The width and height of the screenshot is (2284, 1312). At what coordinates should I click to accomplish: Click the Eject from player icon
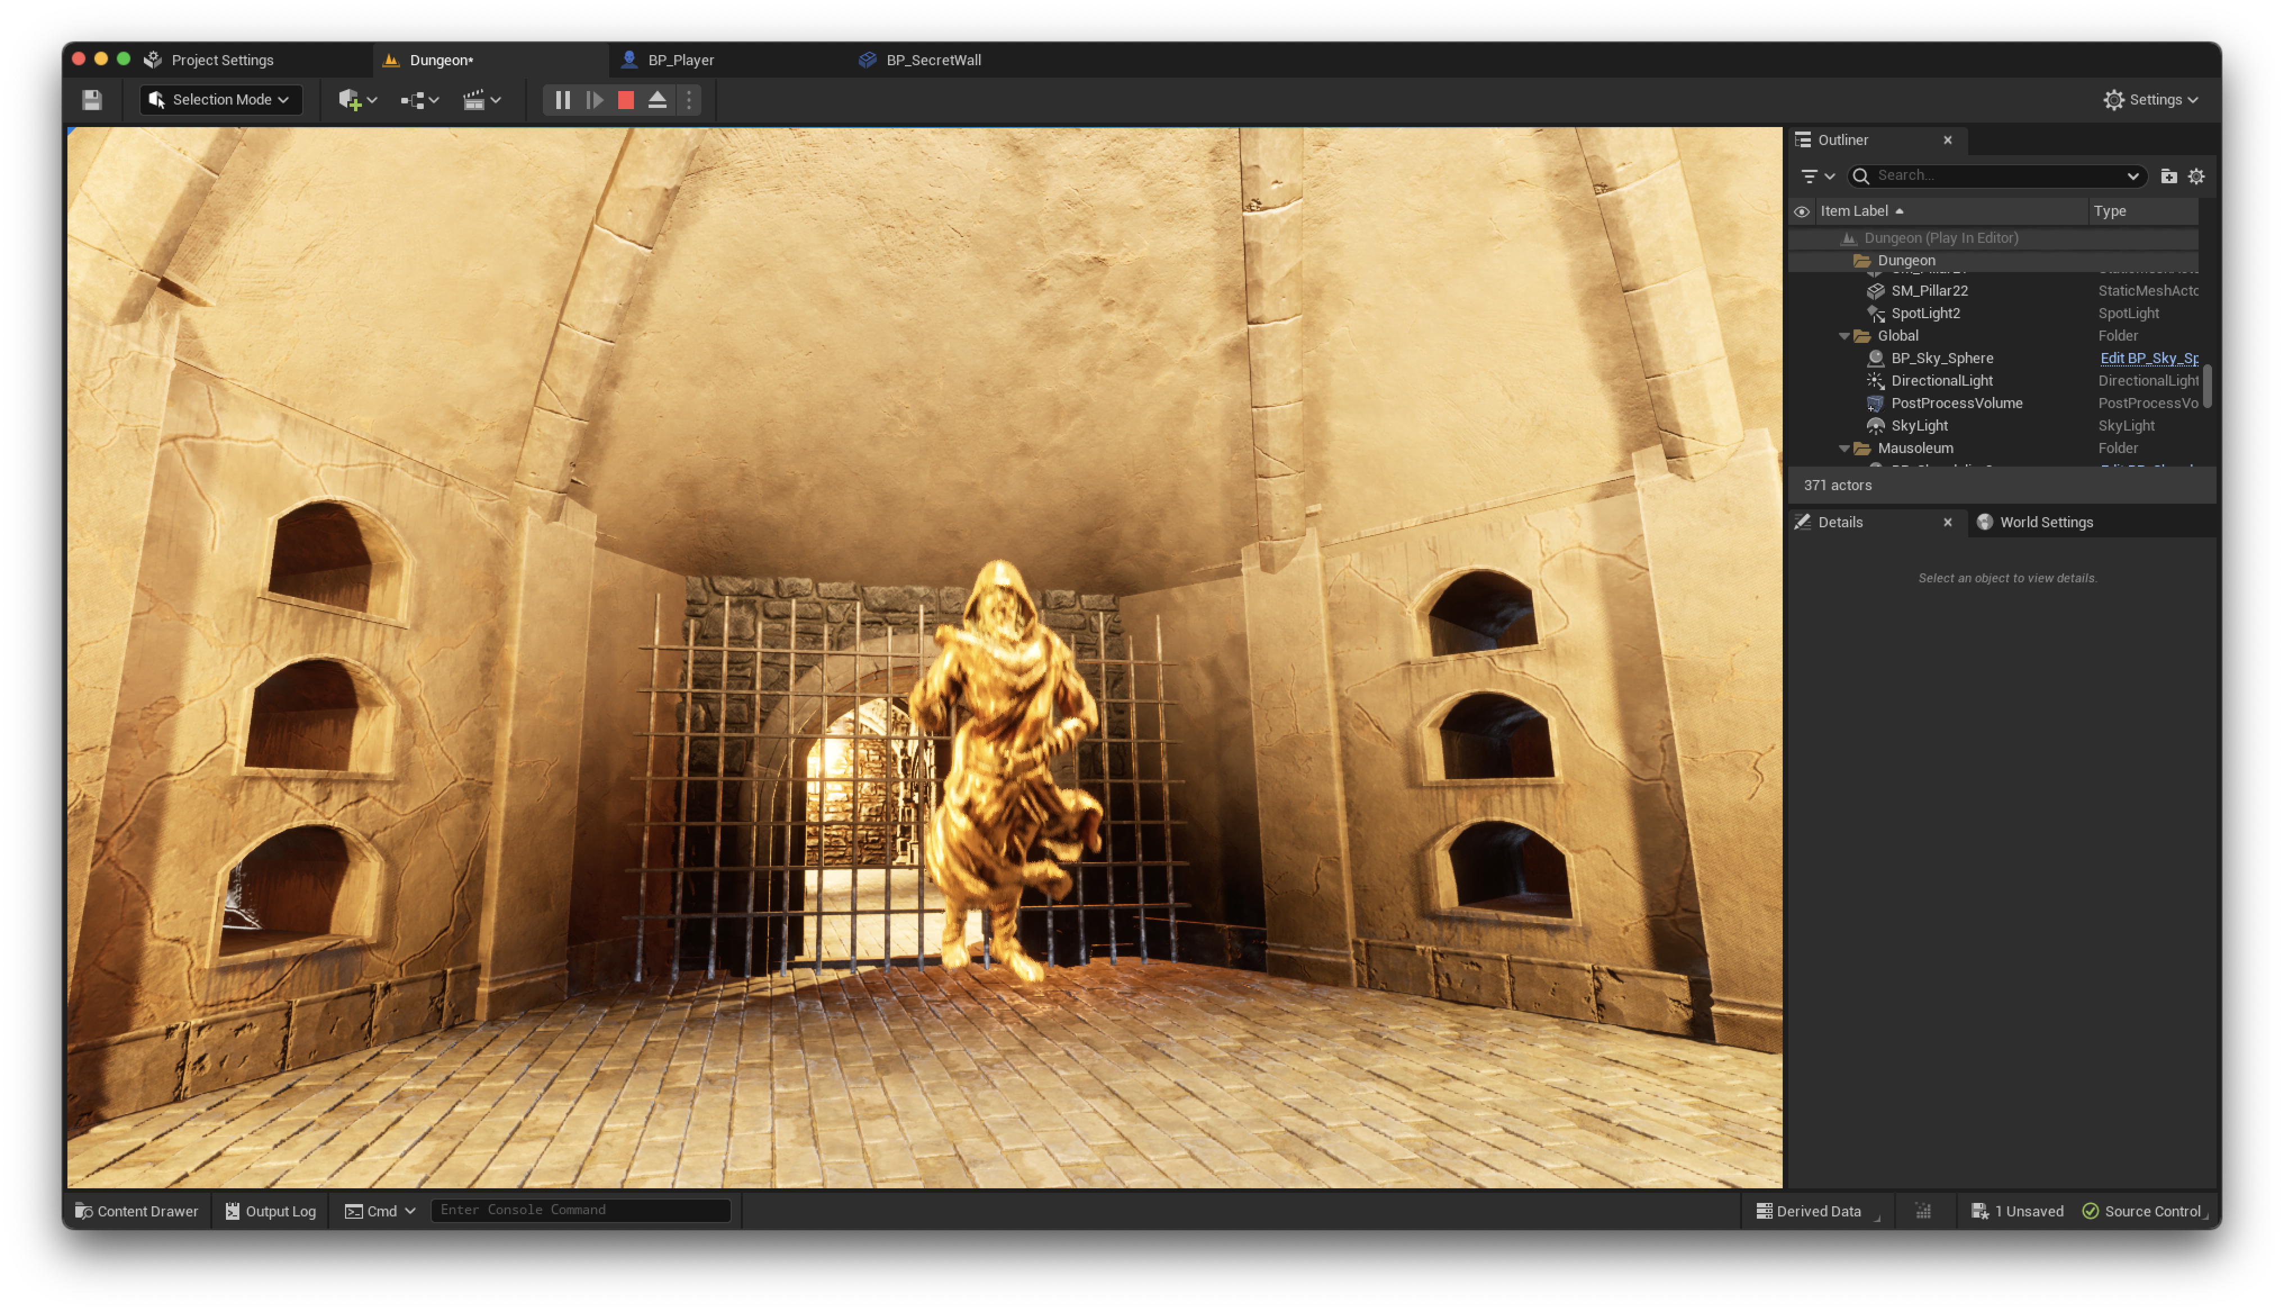tap(658, 100)
